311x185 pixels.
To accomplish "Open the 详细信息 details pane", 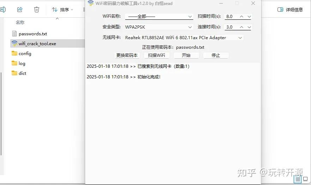I will pyautogui.click(x=290, y=10).
